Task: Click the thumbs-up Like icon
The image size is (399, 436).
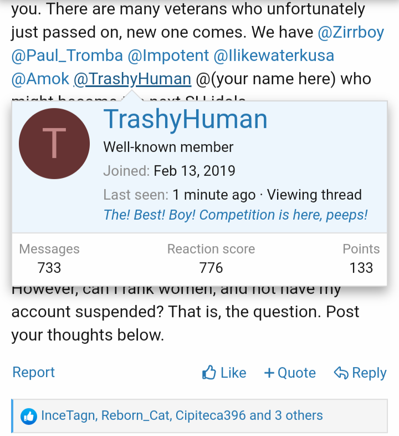Action: (209, 373)
